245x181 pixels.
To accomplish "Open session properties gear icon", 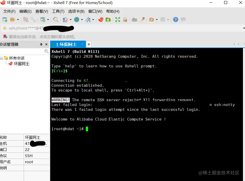I will coord(43,20).
